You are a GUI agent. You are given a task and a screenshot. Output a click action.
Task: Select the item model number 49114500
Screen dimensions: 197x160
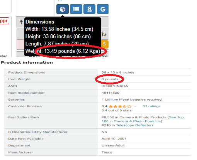[110, 93]
